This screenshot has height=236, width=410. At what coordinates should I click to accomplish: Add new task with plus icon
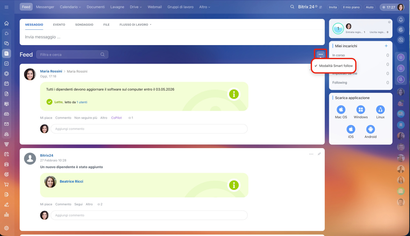coord(386,46)
